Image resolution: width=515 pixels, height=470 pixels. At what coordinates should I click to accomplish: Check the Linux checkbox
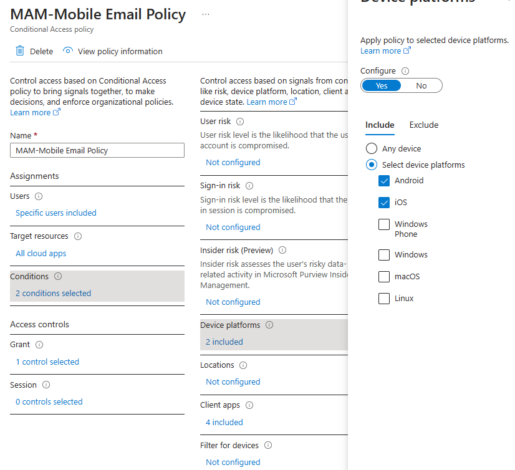pyautogui.click(x=384, y=298)
